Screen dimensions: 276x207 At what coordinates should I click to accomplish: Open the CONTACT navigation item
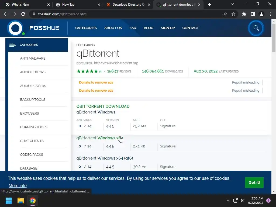[x=191, y=28]
